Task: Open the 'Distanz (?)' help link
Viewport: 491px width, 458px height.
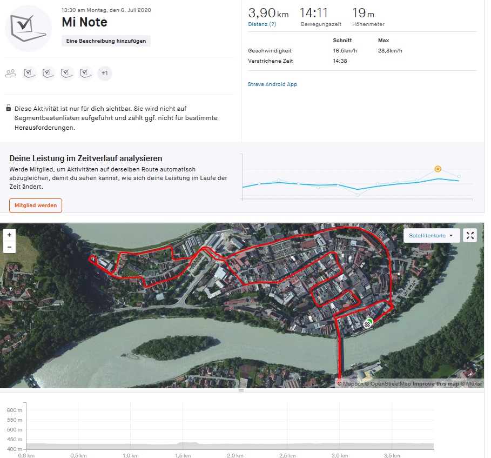Action: 262,24
